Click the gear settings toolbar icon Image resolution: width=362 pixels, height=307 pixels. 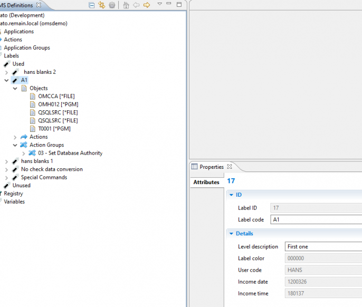click(112, 5)
